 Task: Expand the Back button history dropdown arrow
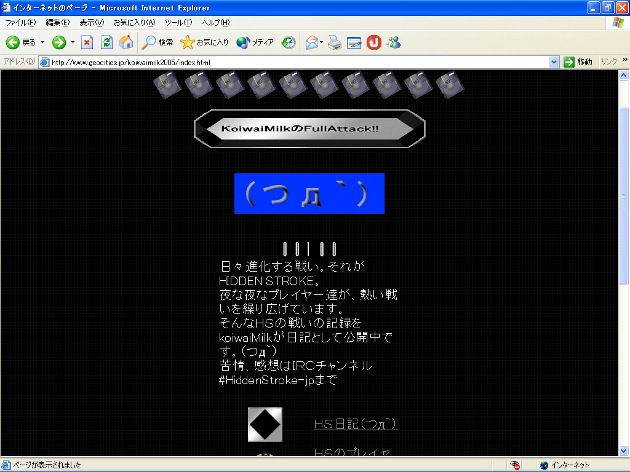[x=42, y=42]
